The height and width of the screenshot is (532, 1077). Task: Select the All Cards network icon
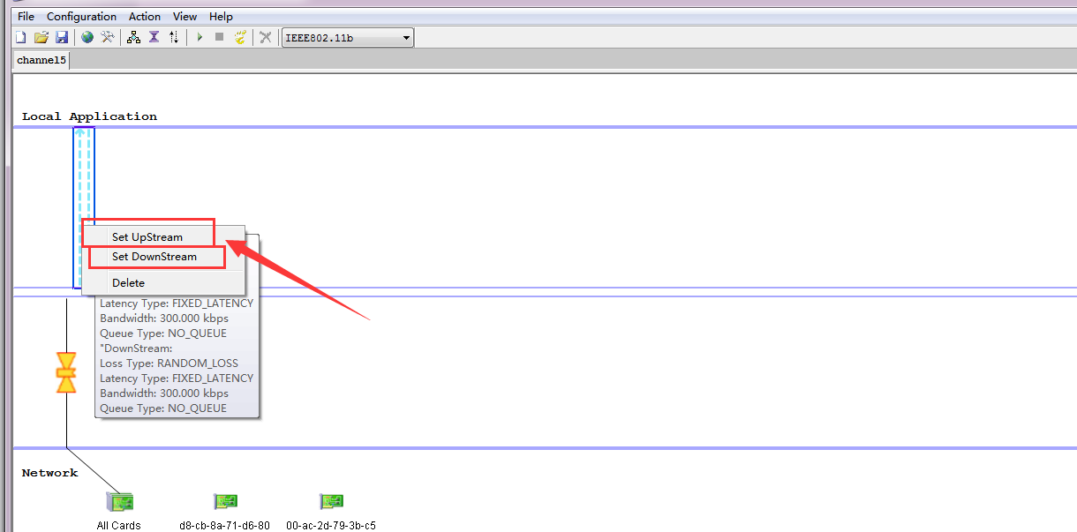click(119, 503)
